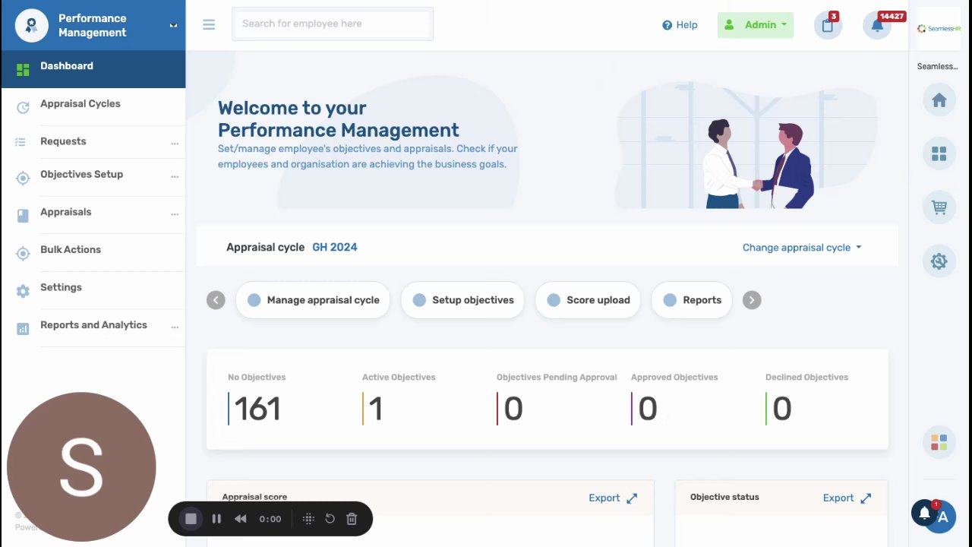Image resolution: width=972 pixels, height=547 pixels.
Task: Click the Setup objectives button
Action: [462, 300]
